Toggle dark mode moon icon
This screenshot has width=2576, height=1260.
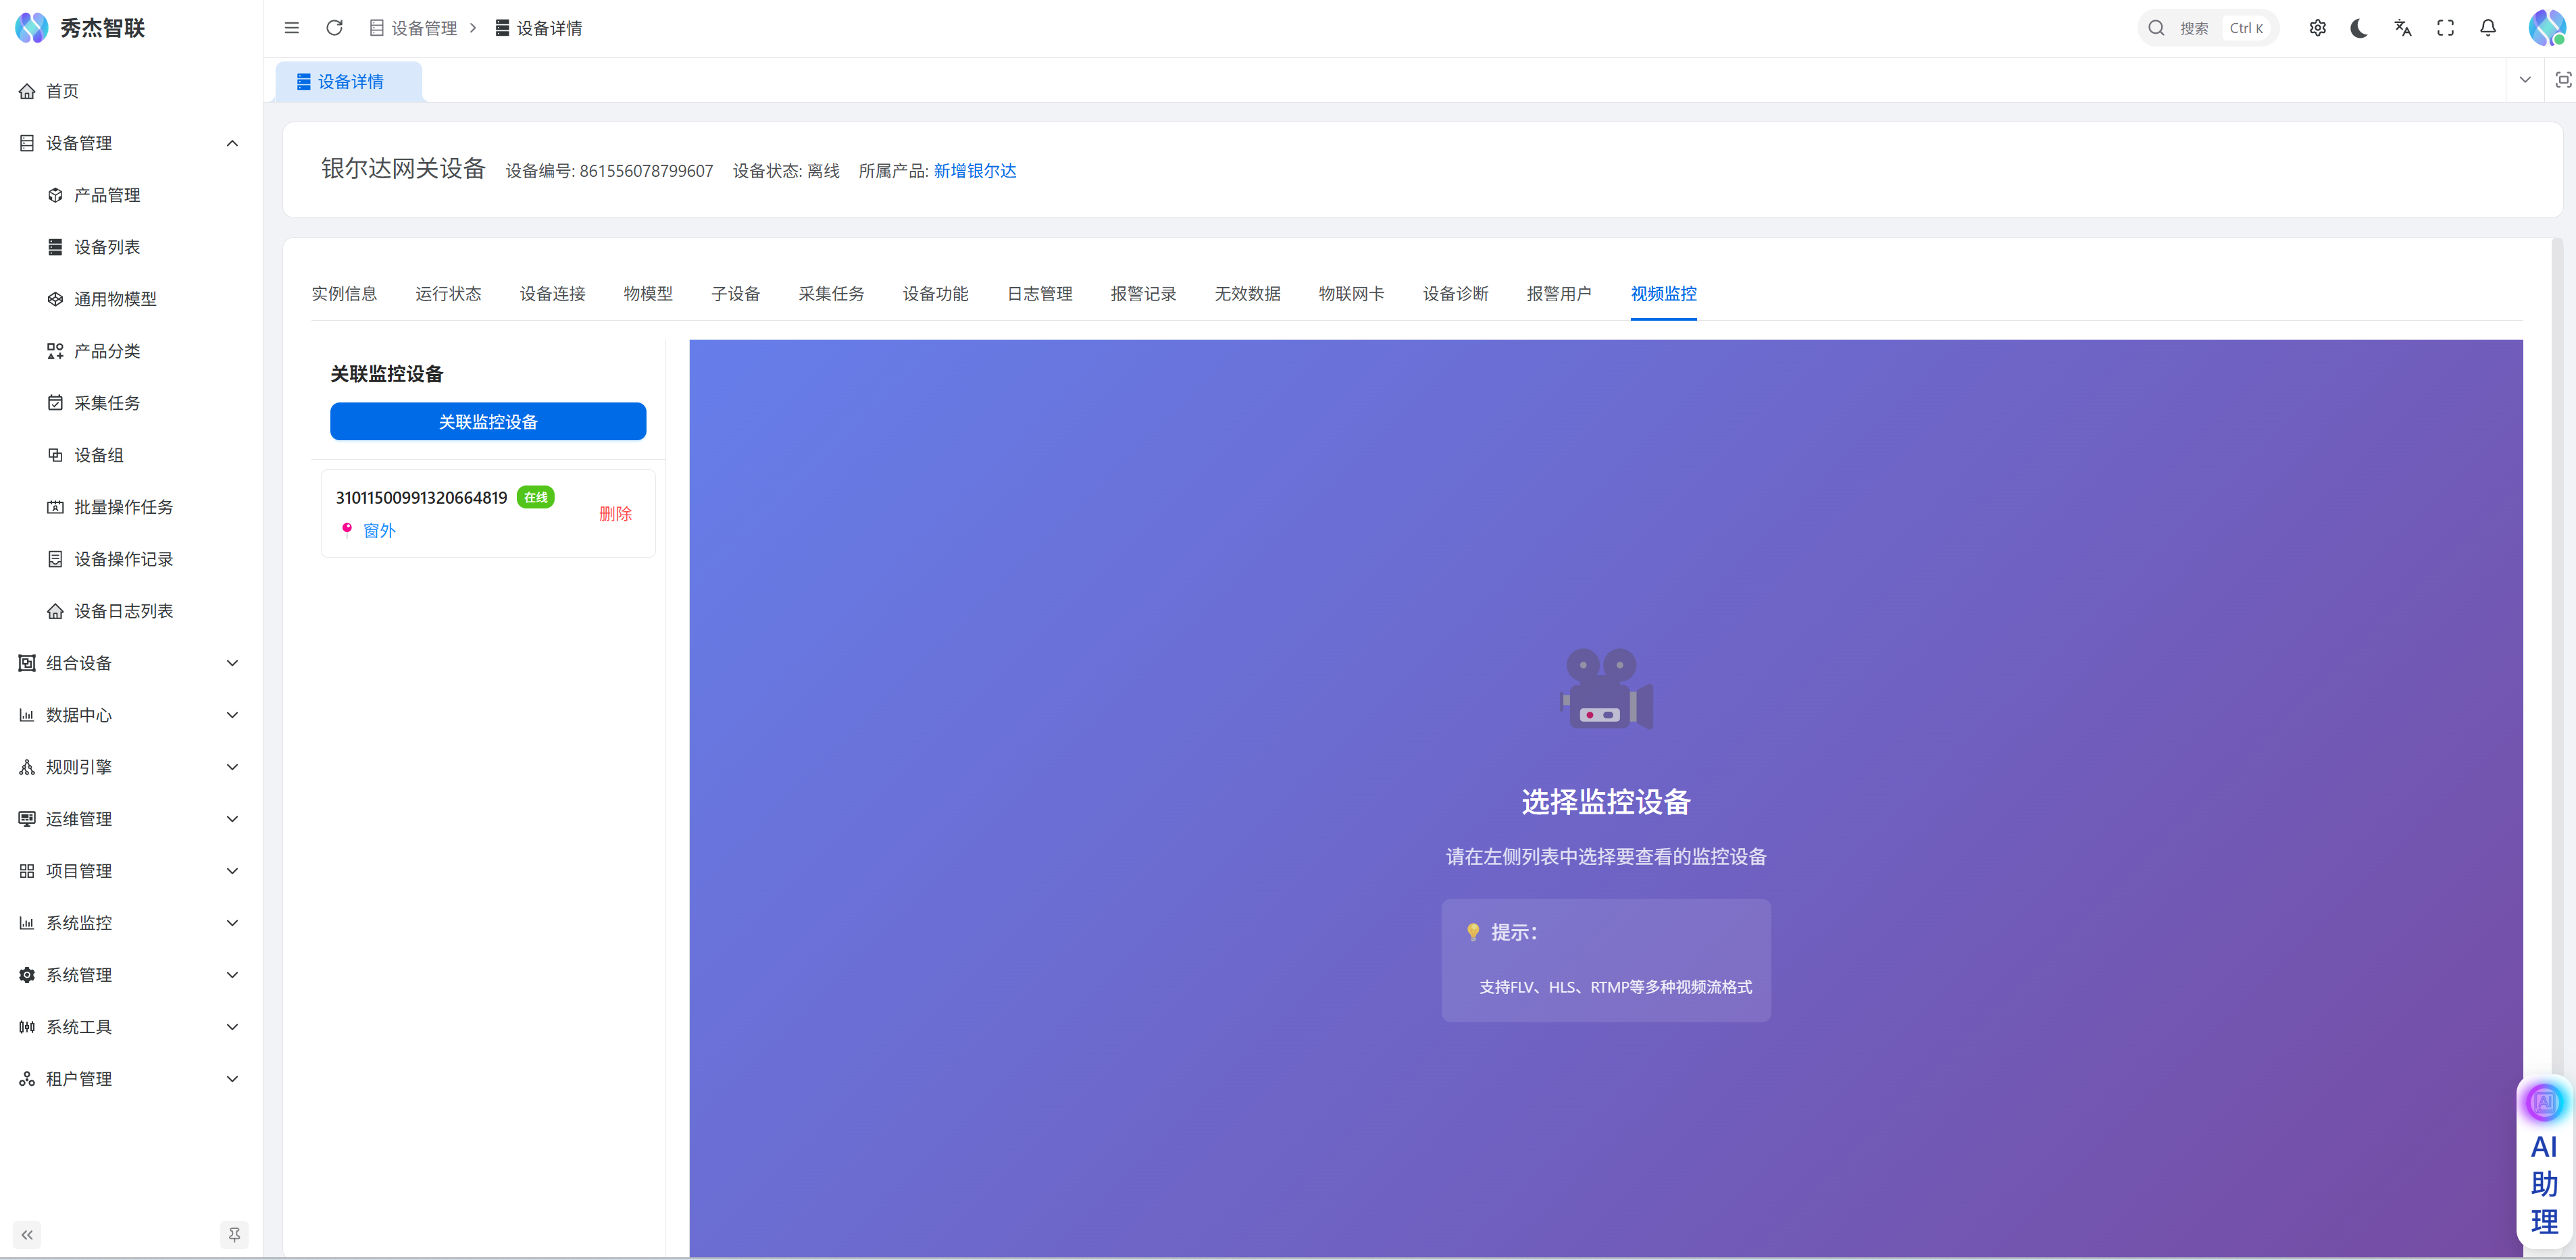(x=2359, y=28)
